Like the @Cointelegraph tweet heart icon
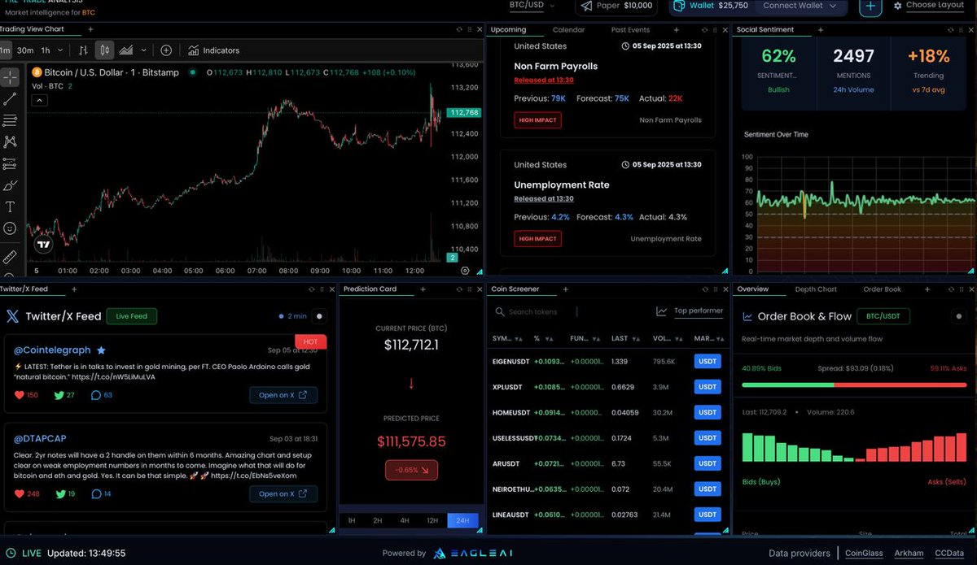This screenshot has width=977, height=565. coord(20,395)
